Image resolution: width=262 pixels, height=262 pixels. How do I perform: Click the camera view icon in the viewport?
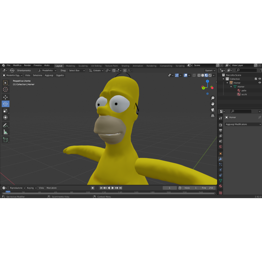[x=213, y=110]
